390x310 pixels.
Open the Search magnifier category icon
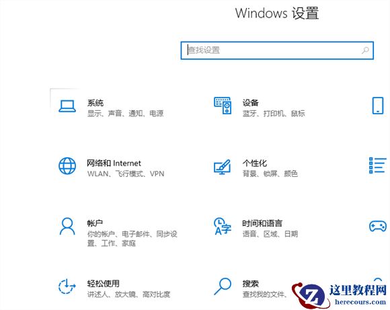(x=223, y=286)
